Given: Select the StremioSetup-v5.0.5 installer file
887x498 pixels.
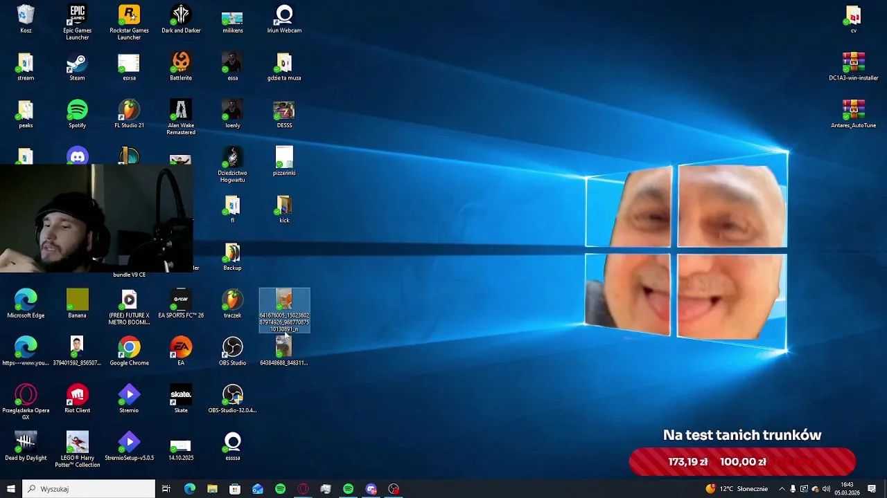Looking at the screenshot, I should click(129, 447).
